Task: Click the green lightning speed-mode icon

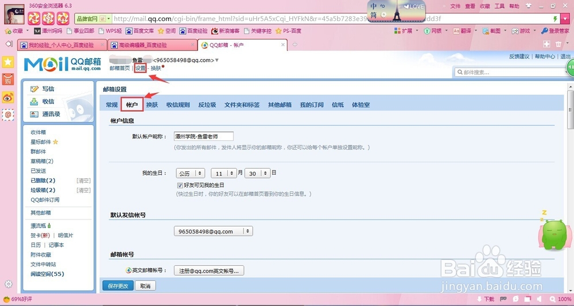Action: [555, 19]
